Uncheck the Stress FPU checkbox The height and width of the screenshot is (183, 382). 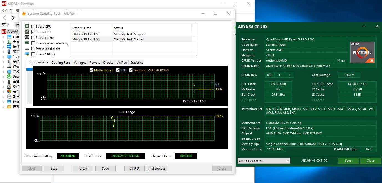tap(33, 32)
